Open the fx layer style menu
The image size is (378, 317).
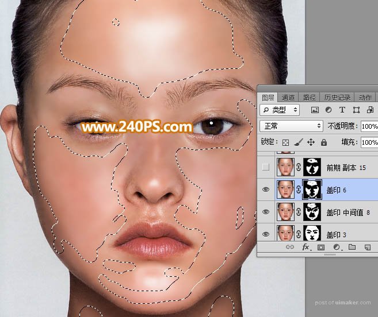coord(306,247)
